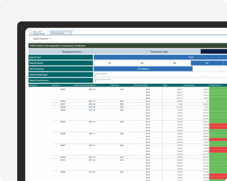The image size is (227, 181).
Task: Select the Tableau CRM Analytics Studio tab
Action: (x=39, y=33)
